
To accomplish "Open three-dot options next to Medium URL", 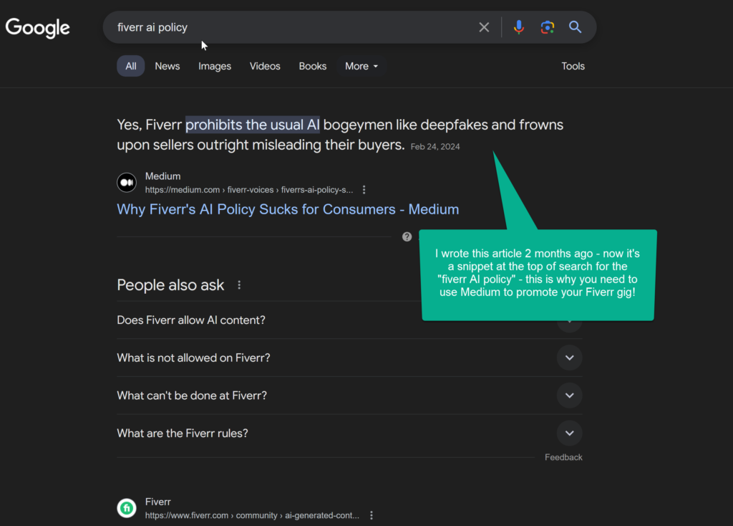I will (x=364, y=189).
